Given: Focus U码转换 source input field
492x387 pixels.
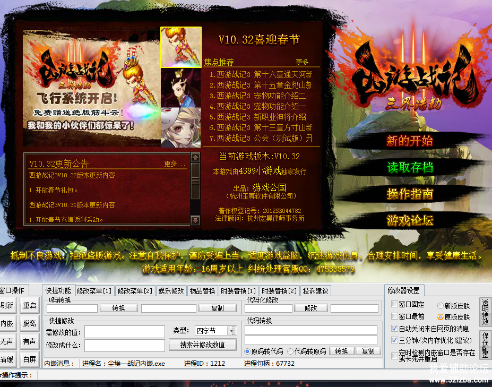Looking at the screenshot, I should pyautogui.click(x=72, y=308).
